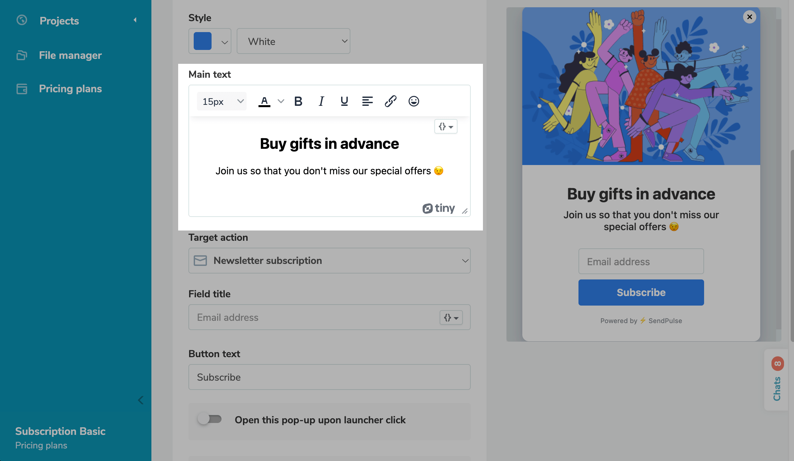Go to Pricing plans in sidebar

click(x=70, y=89)
